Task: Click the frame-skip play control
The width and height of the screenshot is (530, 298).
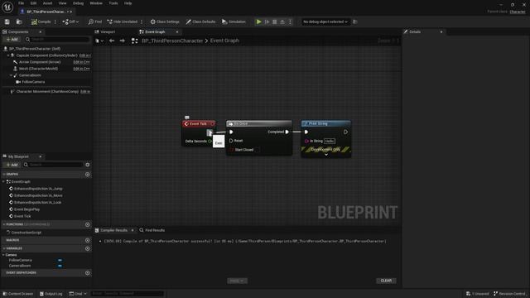Action: click(267, 22)
